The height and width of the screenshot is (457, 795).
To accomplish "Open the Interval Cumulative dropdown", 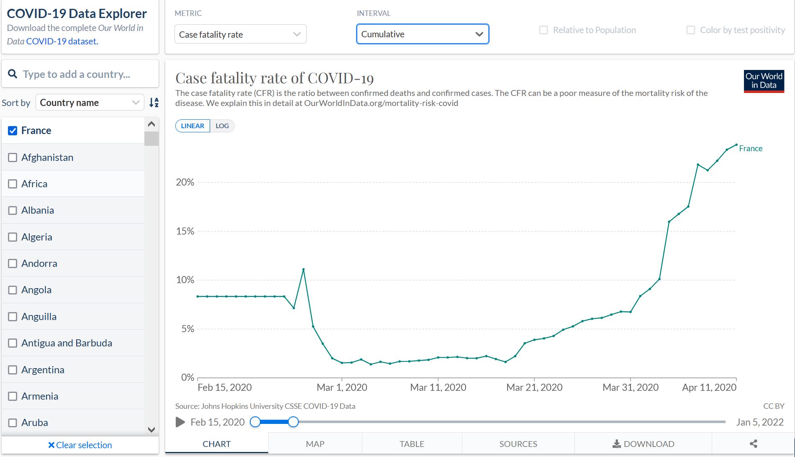I will pos(423,34).
